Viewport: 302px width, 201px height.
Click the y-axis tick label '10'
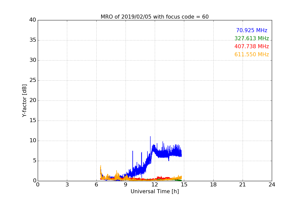click(x=33, y=141)
